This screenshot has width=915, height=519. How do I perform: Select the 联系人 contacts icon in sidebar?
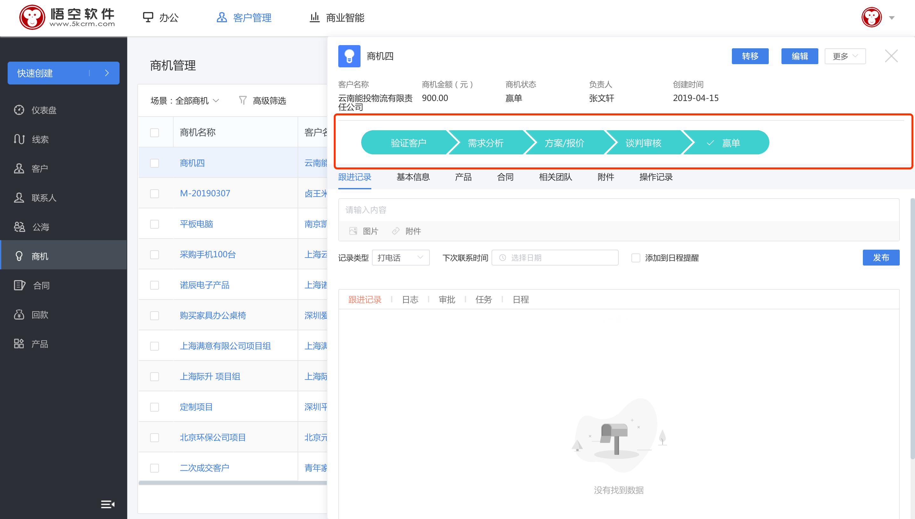tap(19, 198)
